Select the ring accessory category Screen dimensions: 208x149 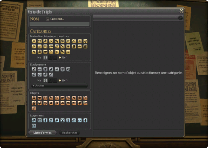51,74
